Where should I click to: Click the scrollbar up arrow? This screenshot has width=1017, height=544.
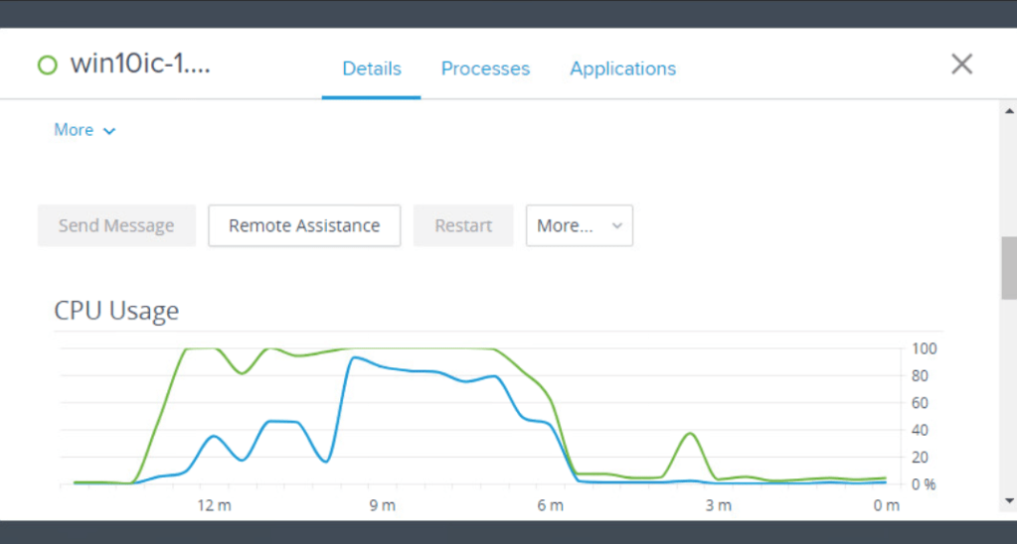(1008, 111)
